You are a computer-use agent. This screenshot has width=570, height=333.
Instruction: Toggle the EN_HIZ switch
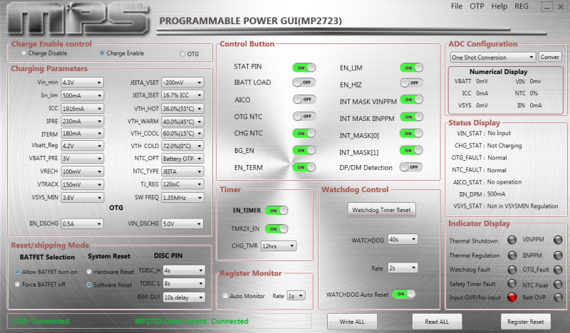click(412, 83)
